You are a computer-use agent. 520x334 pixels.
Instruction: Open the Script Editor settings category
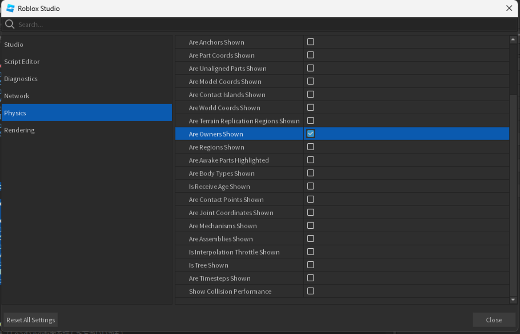(x=87, y=62)
